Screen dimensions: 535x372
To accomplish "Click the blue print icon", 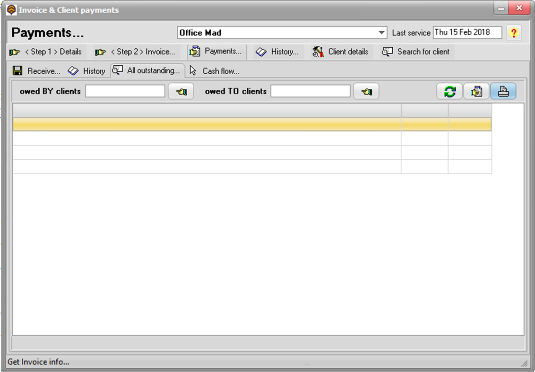I will click(503, 91).
